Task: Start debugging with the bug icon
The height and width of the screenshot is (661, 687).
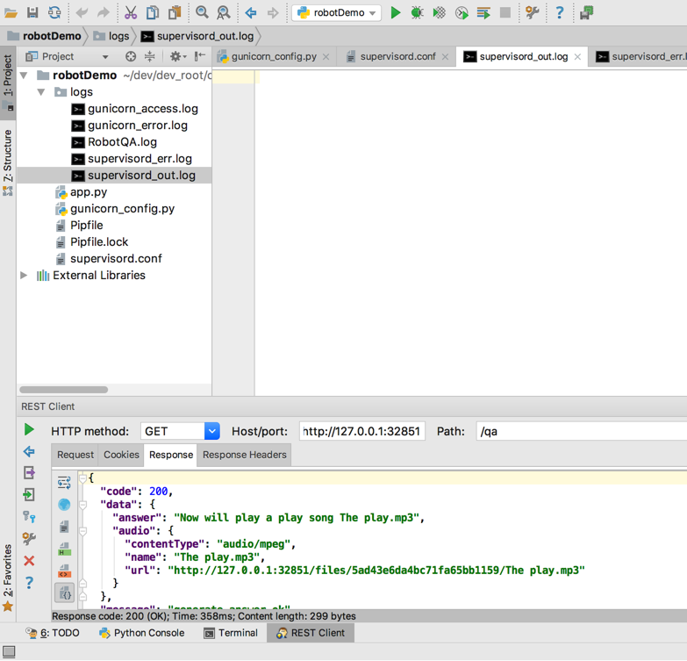Action: (417, 13)
